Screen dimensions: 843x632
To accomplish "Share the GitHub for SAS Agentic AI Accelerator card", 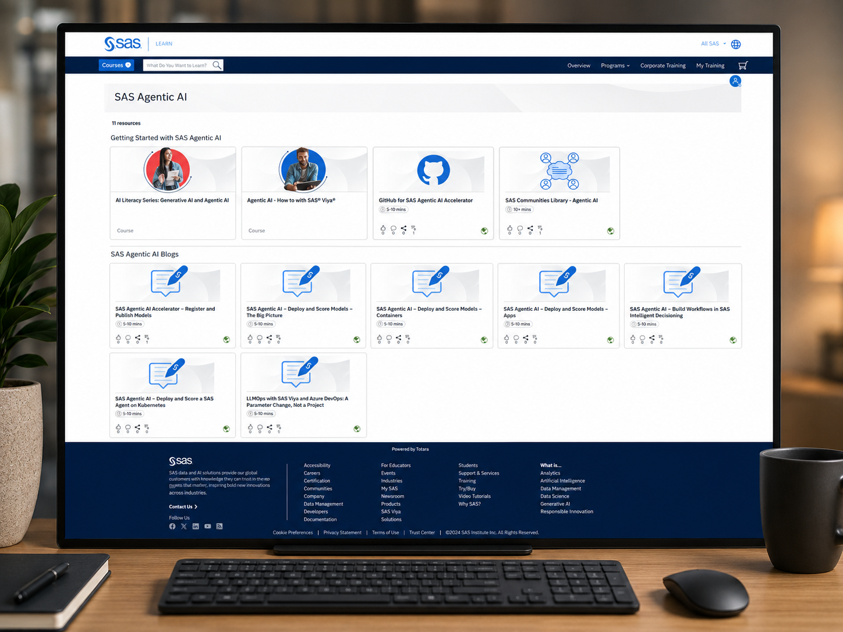I will pos(403,228).
